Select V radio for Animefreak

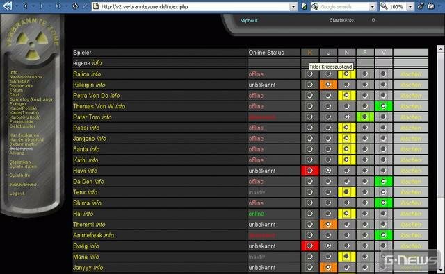pos(383,235)
